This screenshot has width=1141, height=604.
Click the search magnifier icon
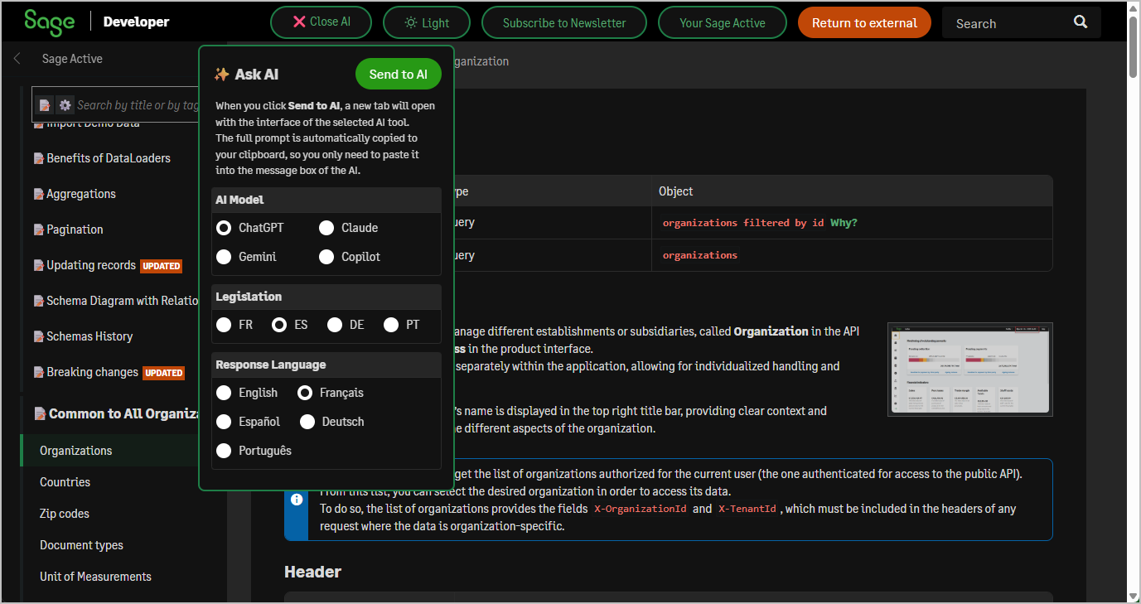[1081, 22]
